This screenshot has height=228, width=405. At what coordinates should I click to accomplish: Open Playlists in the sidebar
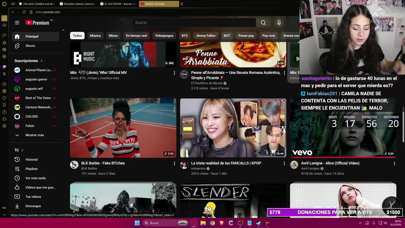pos(35,169)
